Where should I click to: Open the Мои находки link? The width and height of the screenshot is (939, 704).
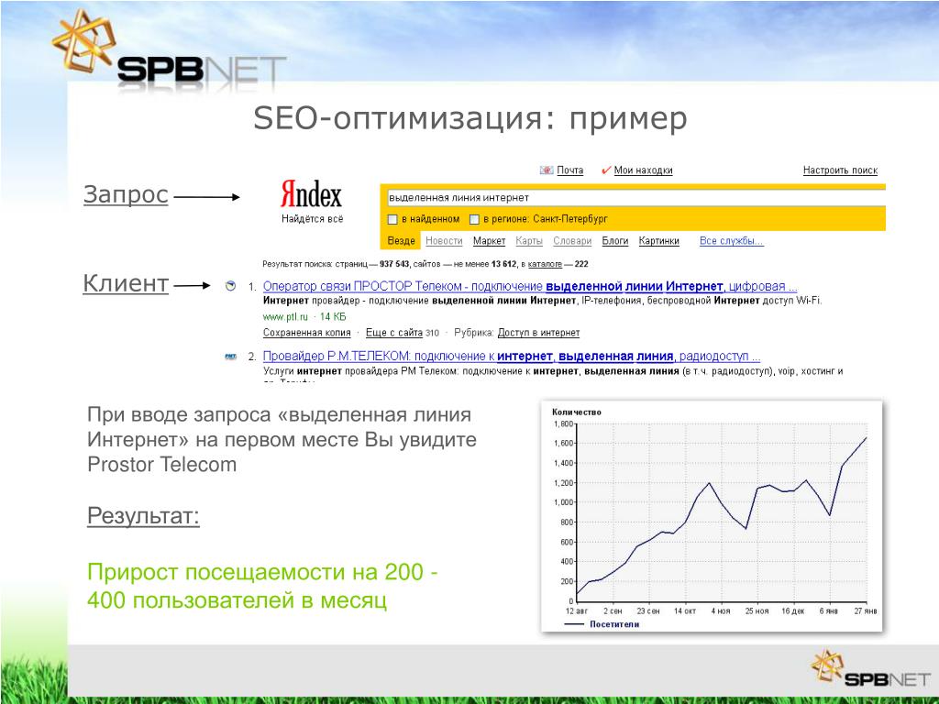click(x=643, y=170)
